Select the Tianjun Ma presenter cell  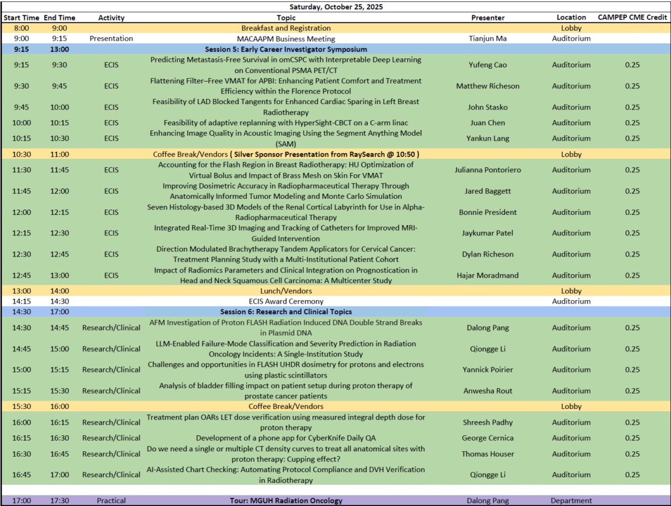487,39
